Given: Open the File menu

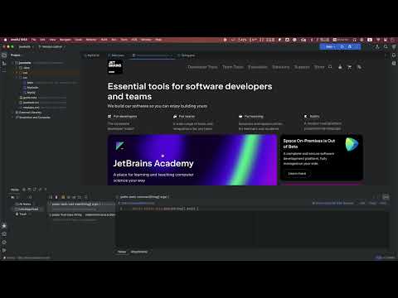Looking at the screenshot, I should pos(34,40).
